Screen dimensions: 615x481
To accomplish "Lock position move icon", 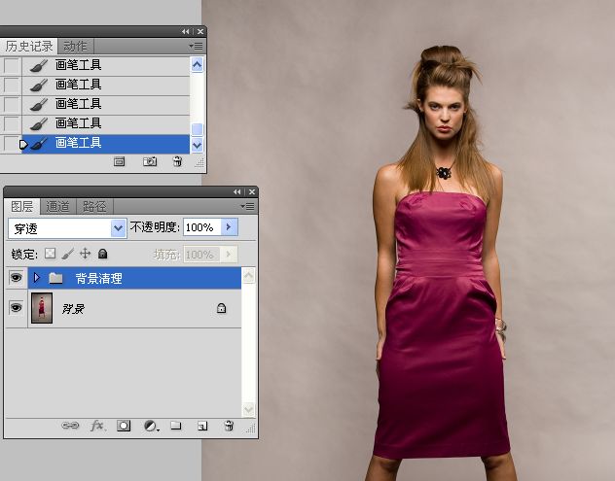I will pyautogui.click(x=85, y=254).
